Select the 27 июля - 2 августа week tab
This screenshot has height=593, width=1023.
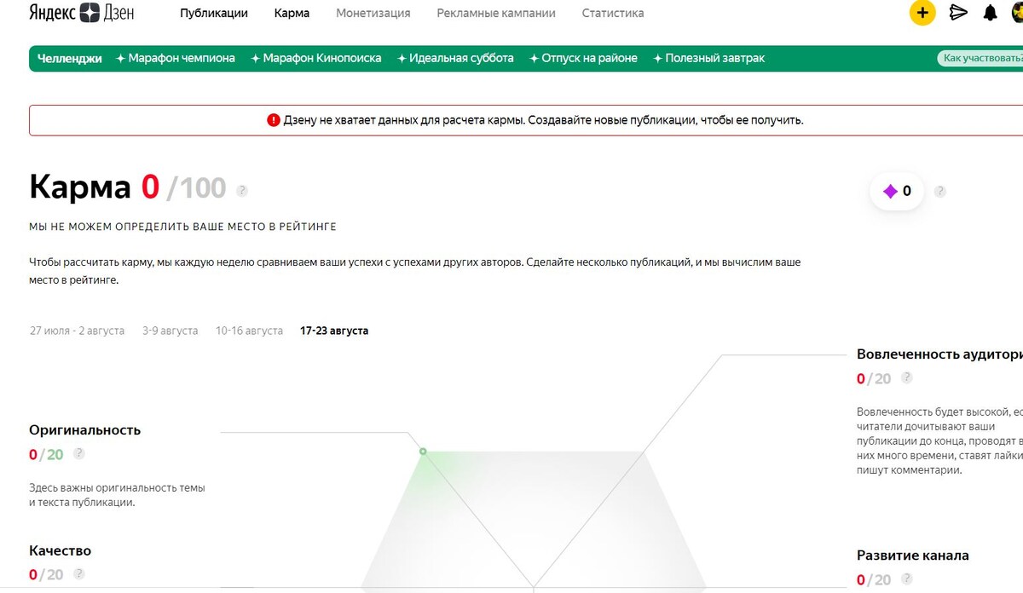(76, 331)
